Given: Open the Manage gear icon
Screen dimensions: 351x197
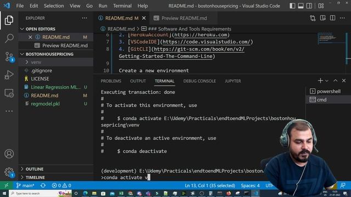Looking at the screenshot, I should point(9,172).
